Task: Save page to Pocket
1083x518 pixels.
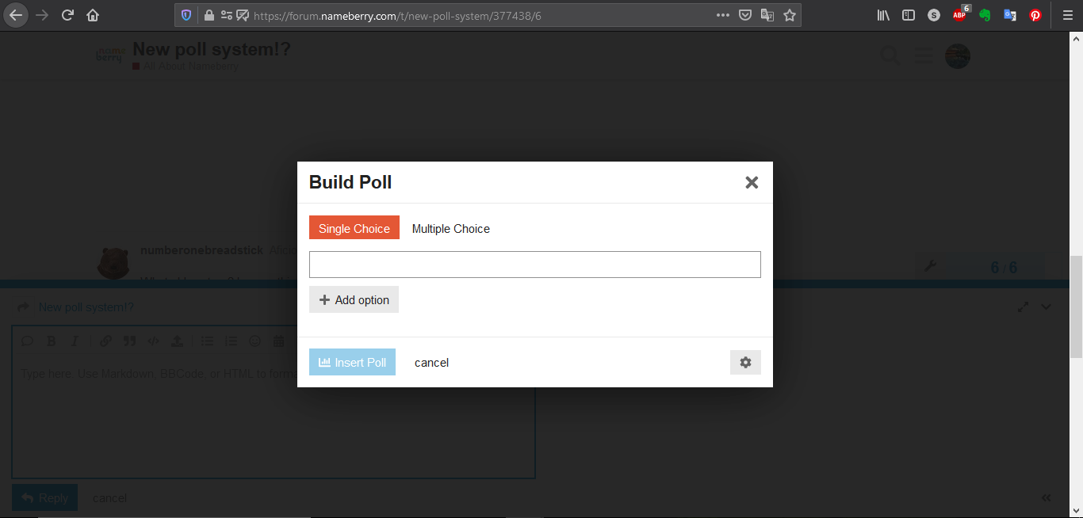Action: [745, 15]
